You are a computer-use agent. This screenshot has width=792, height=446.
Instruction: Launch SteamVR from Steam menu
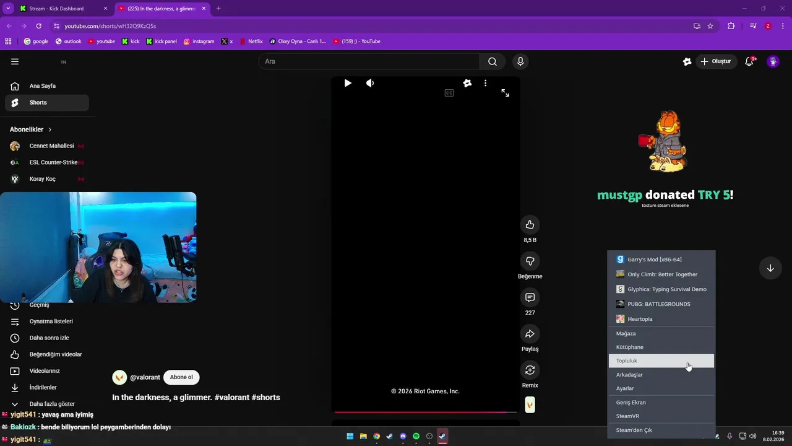coord(661,416)
